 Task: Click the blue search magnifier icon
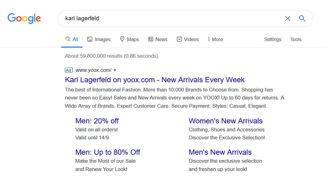[302, 18]
